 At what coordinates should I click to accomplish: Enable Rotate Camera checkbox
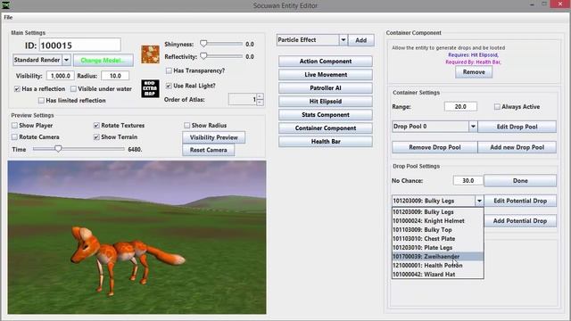[x=14, y=137]
